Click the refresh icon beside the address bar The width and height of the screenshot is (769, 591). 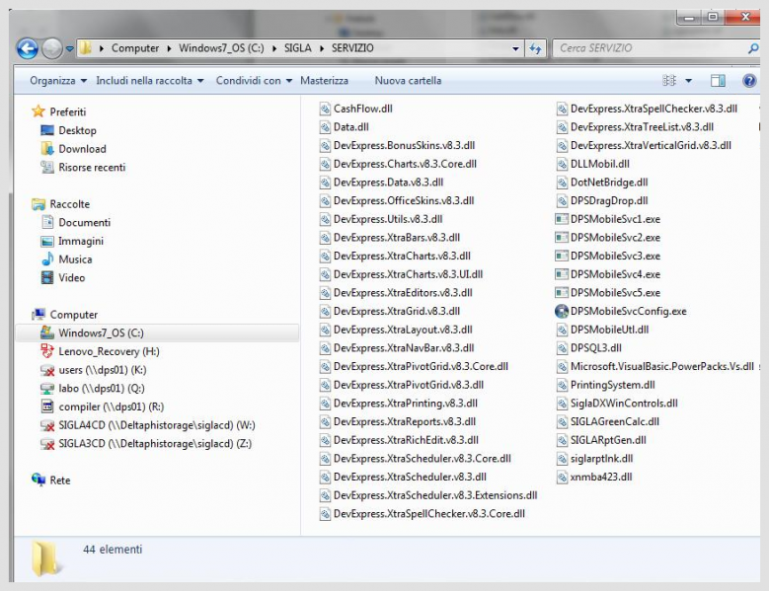coord(535,48)
